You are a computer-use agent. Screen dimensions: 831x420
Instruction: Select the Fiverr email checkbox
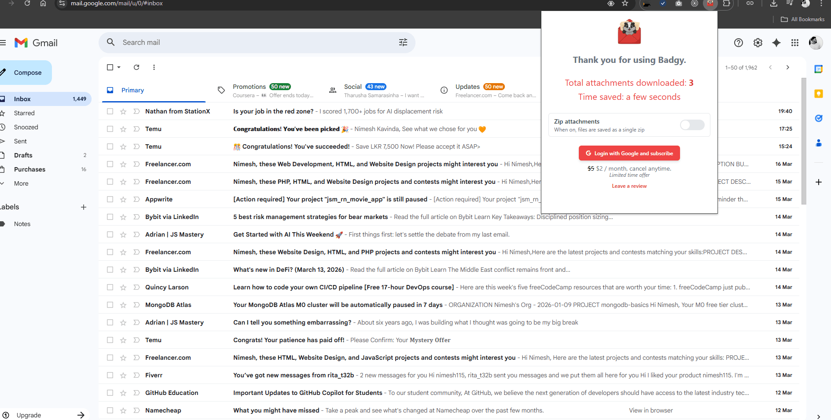[x=110, y=375]
